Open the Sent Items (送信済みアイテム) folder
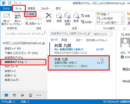Viewport: 130px width, 104px height. pyautogui.click(x=24, y=57)
